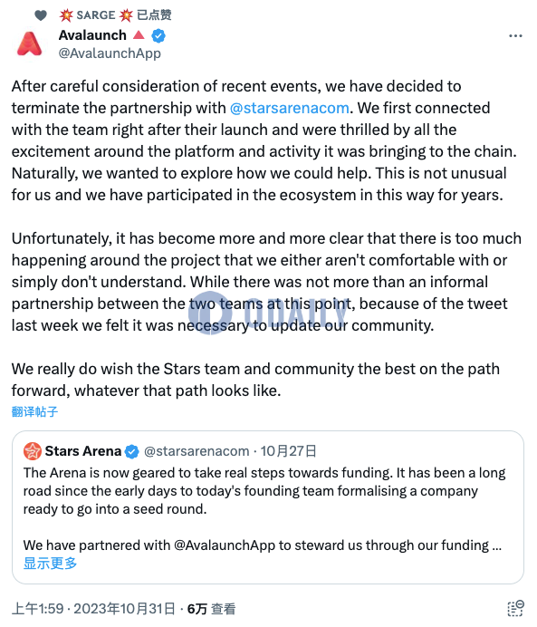Open SARGE's profile from liked-by line
537x627 pixels.
(95, 15)
